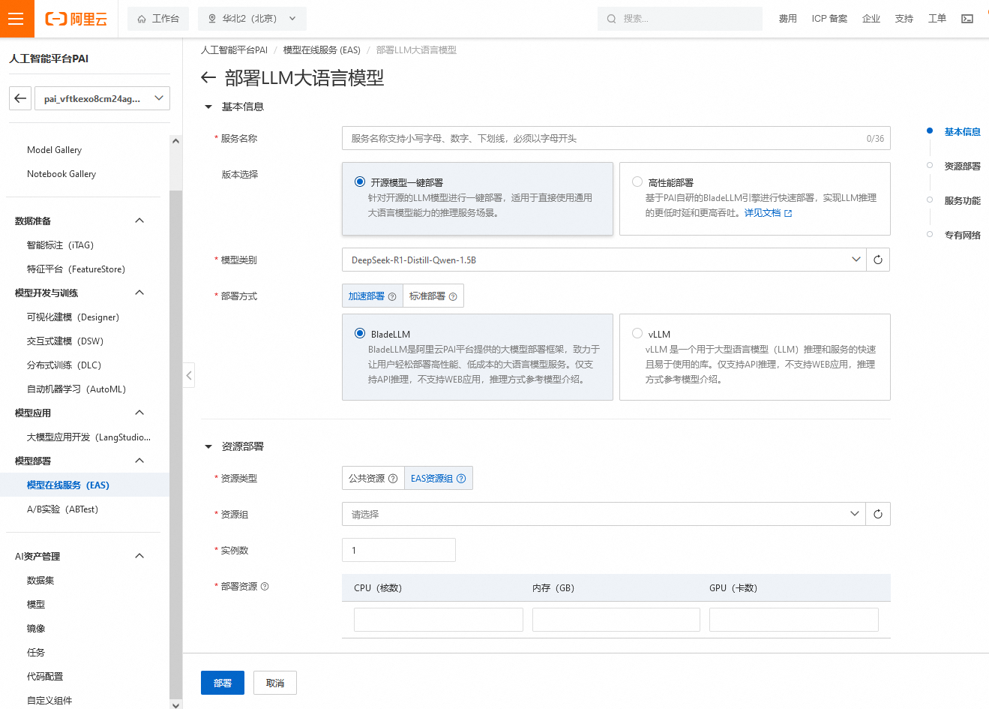Go back with workspace back arrow
Viewport: 989px width, 709px height.
[x=20, y=98]
